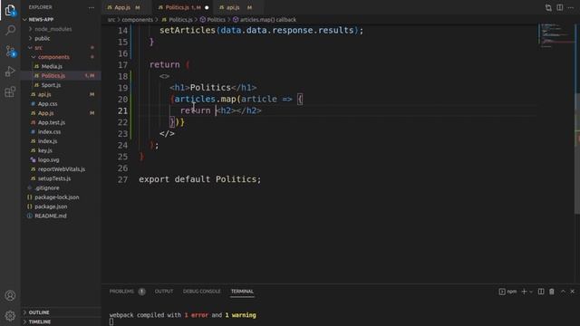Image resolution: width=580 pixels, height=326 pixels.
Task: Select the npm terminal label
Action: [507, 292]
